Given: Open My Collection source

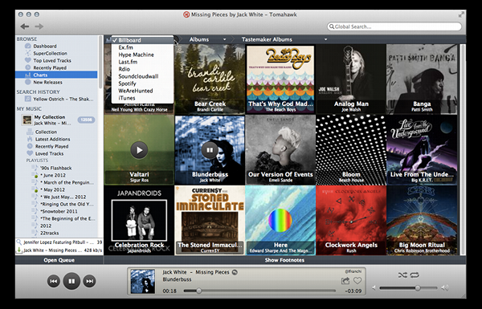Looking at the screenshot, I should tap(50, 120).
